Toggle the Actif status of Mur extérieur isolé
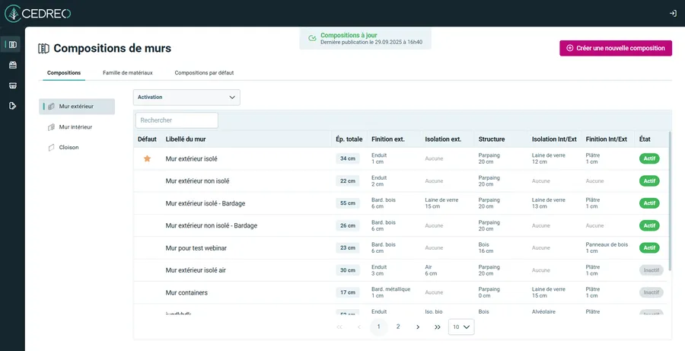 tap(649, 158)
